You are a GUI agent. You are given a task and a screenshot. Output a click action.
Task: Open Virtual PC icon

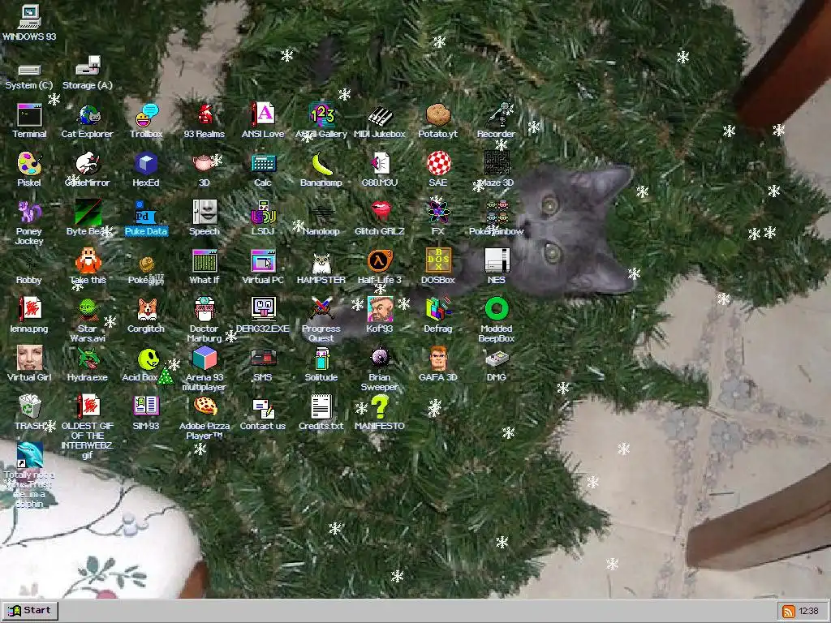pos(263,261)
